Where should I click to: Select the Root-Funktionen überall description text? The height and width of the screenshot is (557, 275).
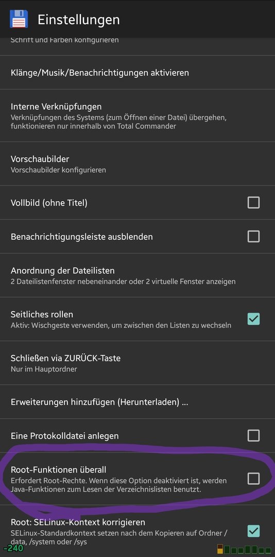coord(119,485)
